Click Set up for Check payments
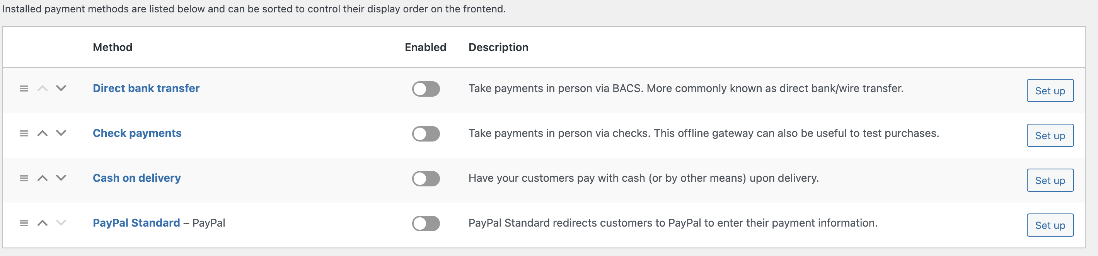The height and width of the screenshot is (256, 1098). pyautogui.click(x=1050, y=135)
